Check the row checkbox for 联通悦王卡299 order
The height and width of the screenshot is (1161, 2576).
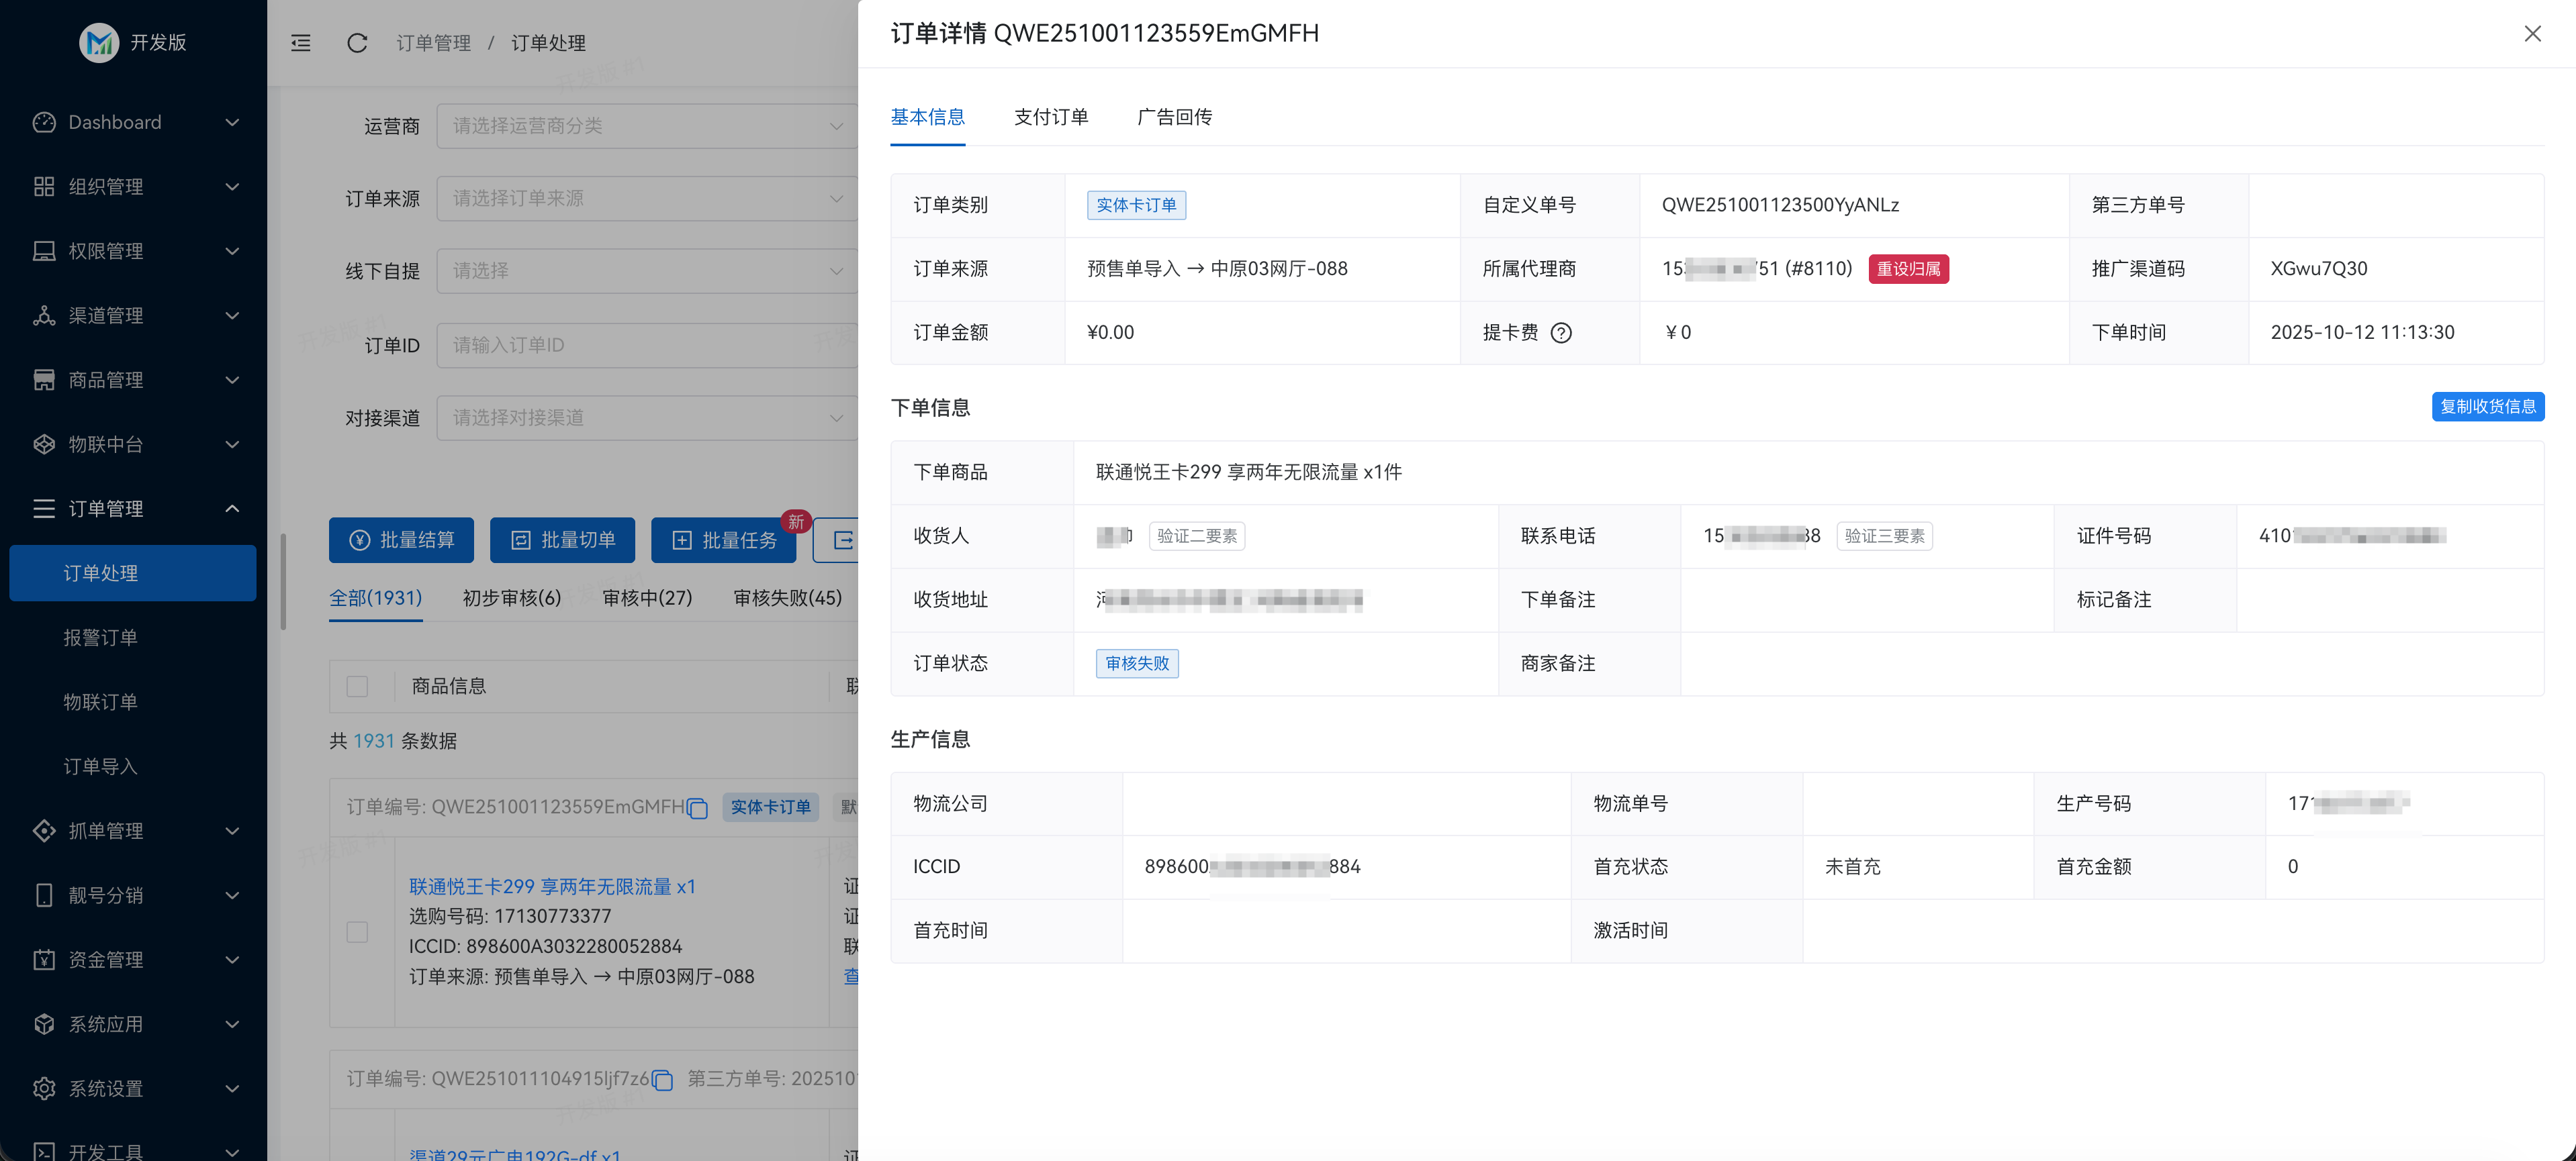[357, 931]
